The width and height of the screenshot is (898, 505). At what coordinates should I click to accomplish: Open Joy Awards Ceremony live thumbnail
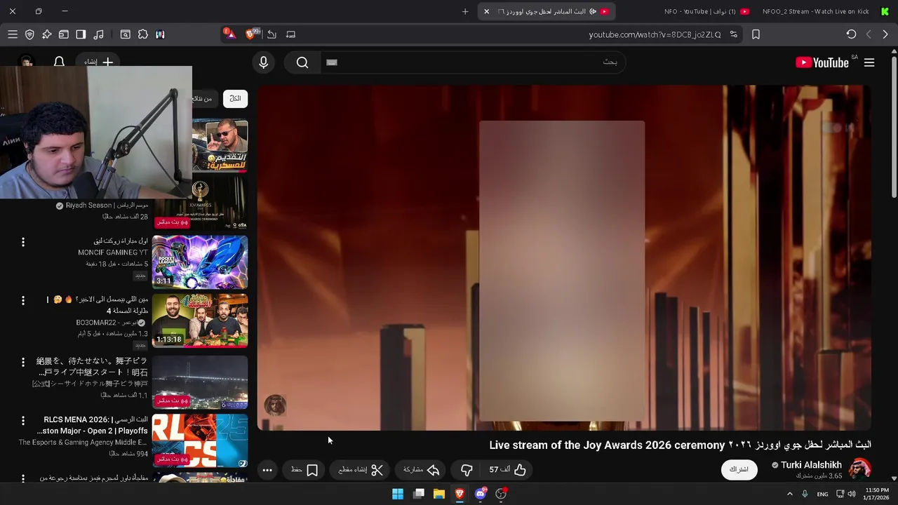tap(200, 203)
